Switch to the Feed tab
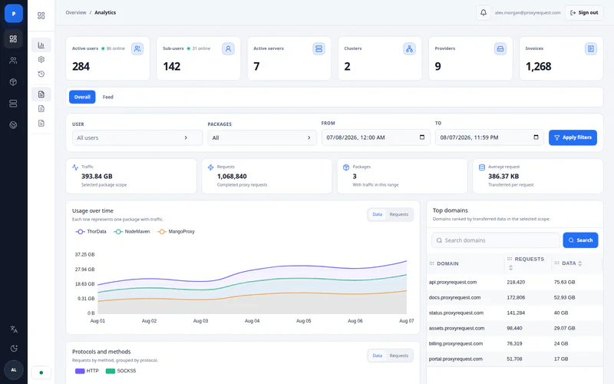 (108, 97)
